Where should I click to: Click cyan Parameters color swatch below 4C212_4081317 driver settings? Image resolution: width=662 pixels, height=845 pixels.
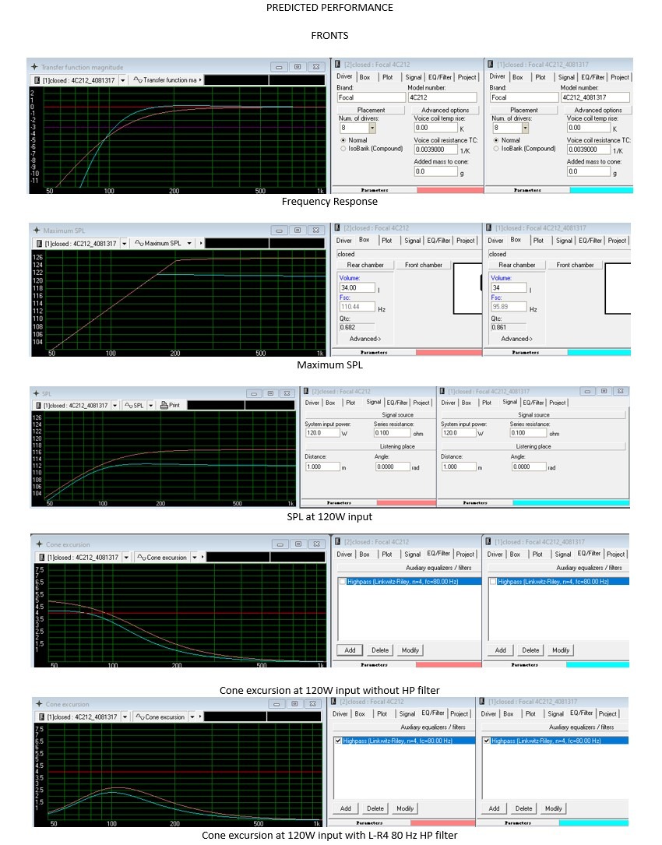tap(601, 190)
